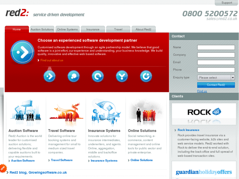Click the red2 logo
239x179 pixels.
click(17, 13)
